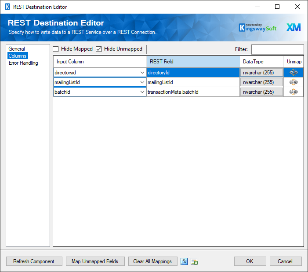The image size is (308, 272).
Task: Select the transactionMeta.batchId cell
Action: pos(193,92)
